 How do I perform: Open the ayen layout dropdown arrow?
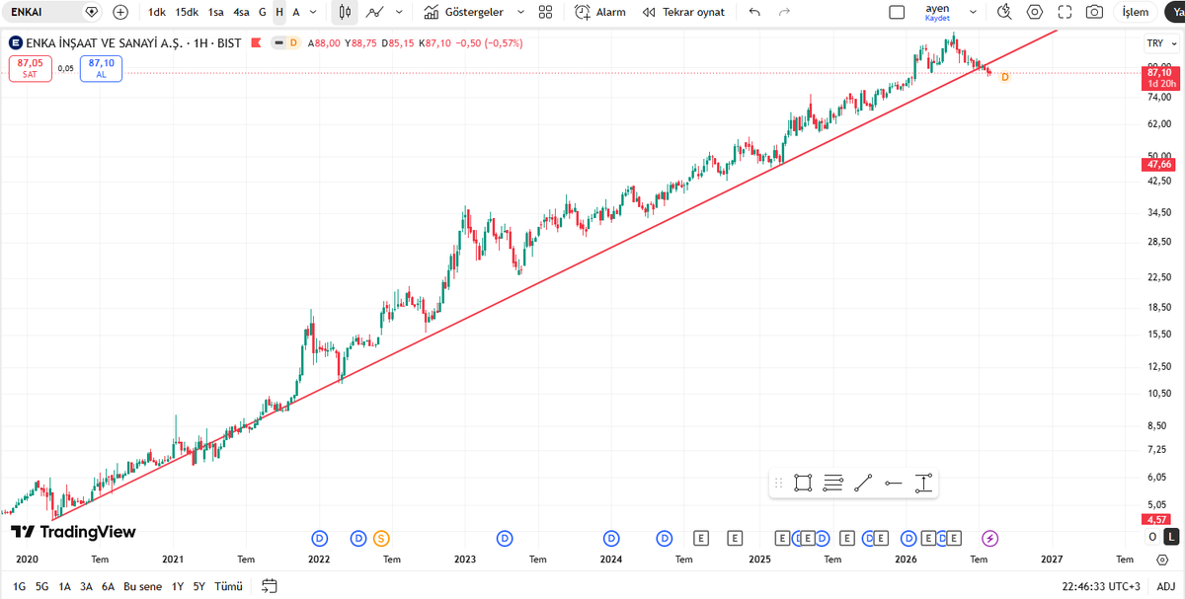[973, 12]
